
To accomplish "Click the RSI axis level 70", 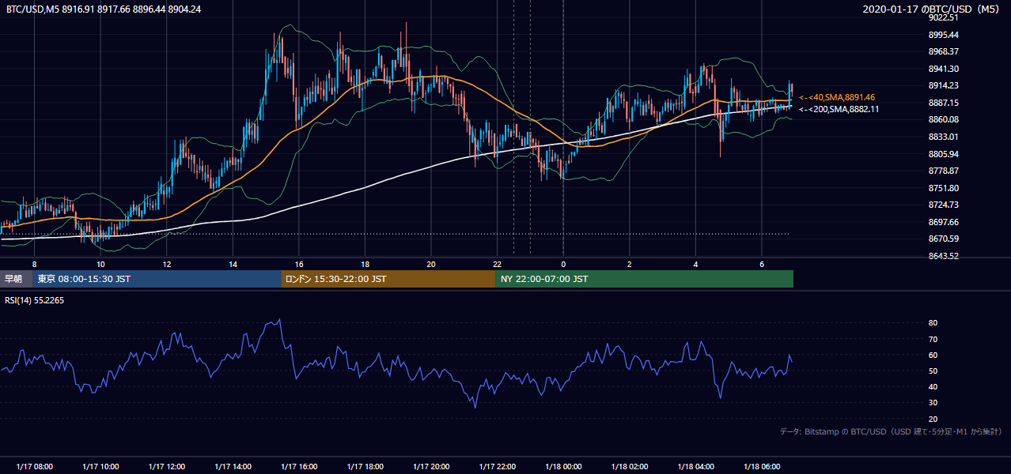I will point(933,339).
